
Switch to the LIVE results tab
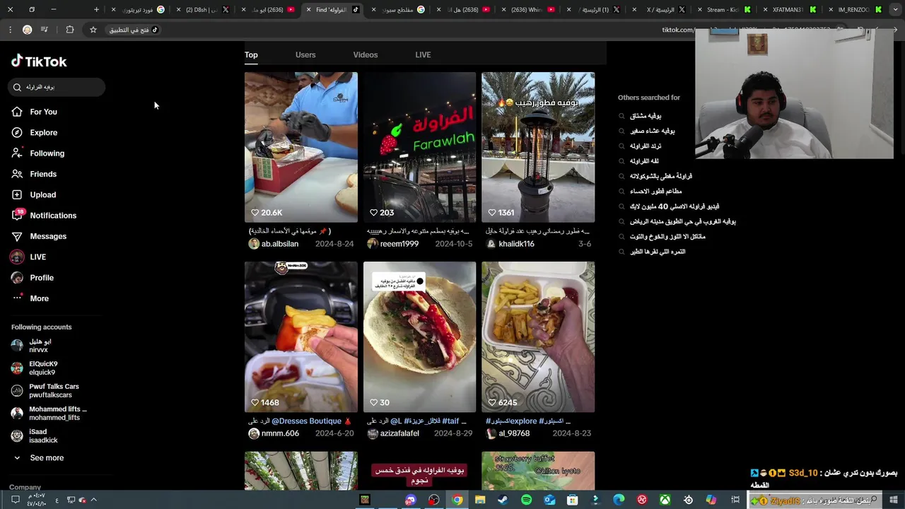coord(423,54)
